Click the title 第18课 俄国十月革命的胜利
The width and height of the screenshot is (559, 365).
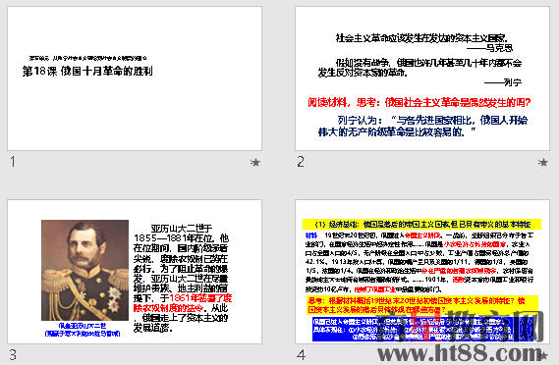click(x=87, y=71)
